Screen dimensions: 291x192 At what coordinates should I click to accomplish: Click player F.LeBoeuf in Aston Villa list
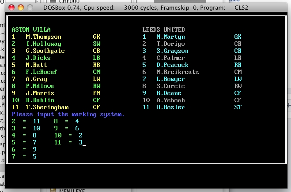pos(41,72)
